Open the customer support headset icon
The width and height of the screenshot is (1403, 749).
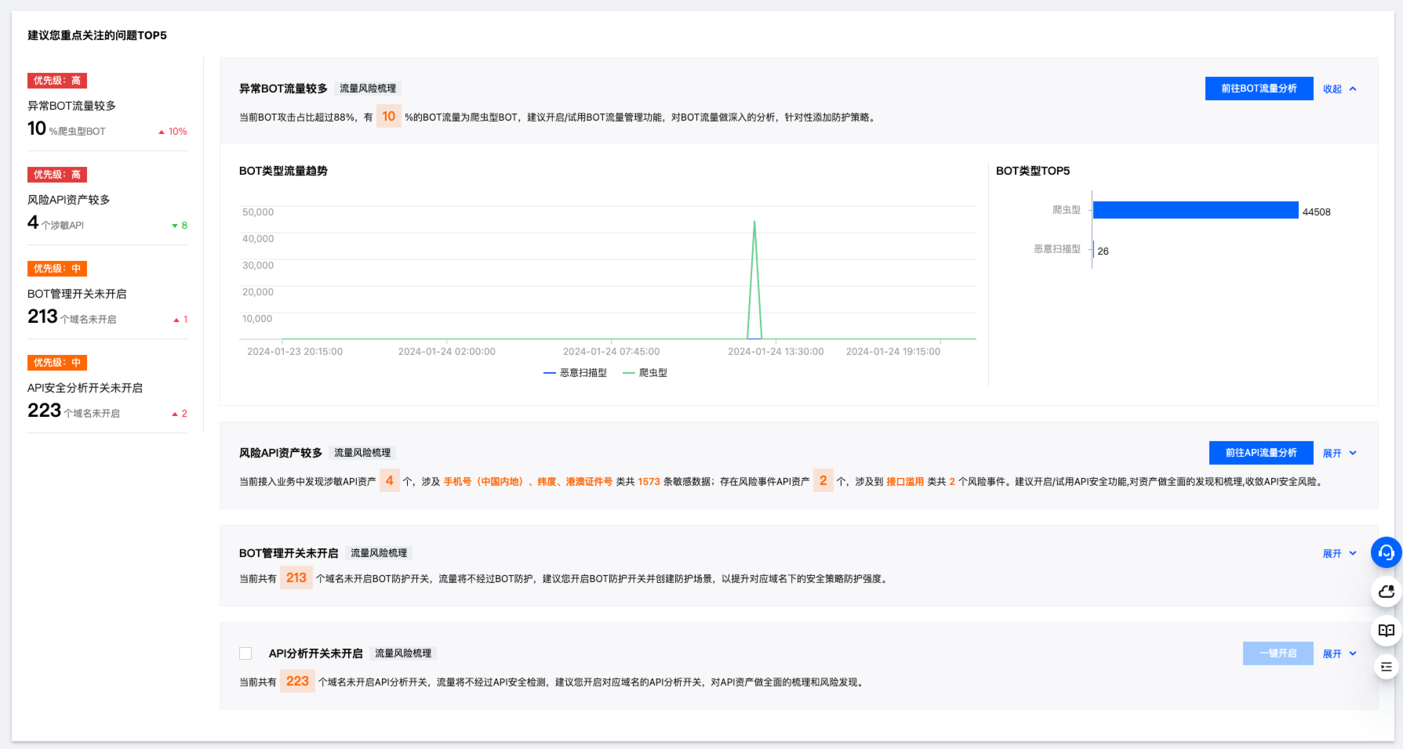point(1386,552)
